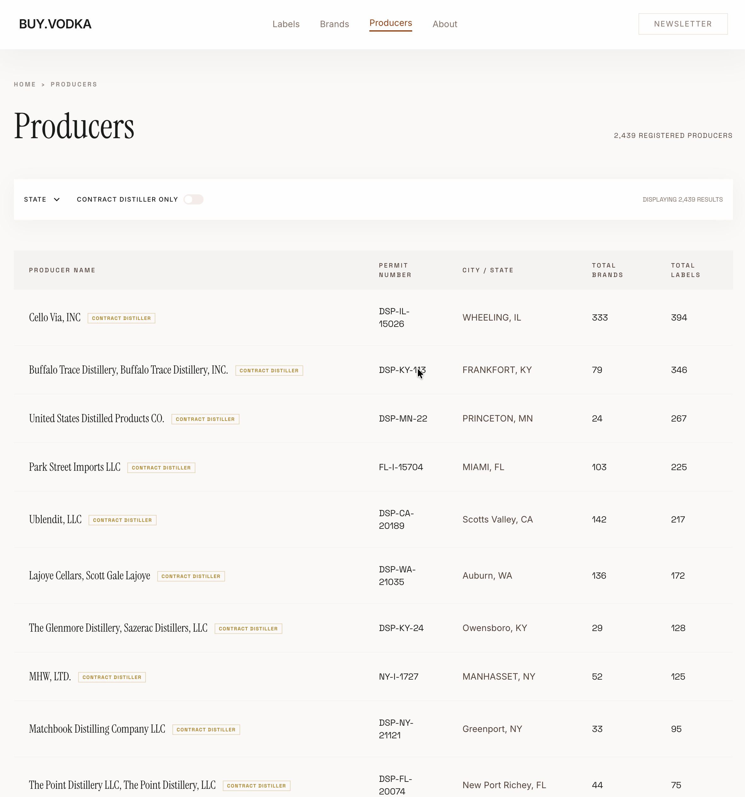The height and width of the screenshot is (797, 745).
Task: Open Park Street Imports LLC
Action: click(x=74, y=467)
